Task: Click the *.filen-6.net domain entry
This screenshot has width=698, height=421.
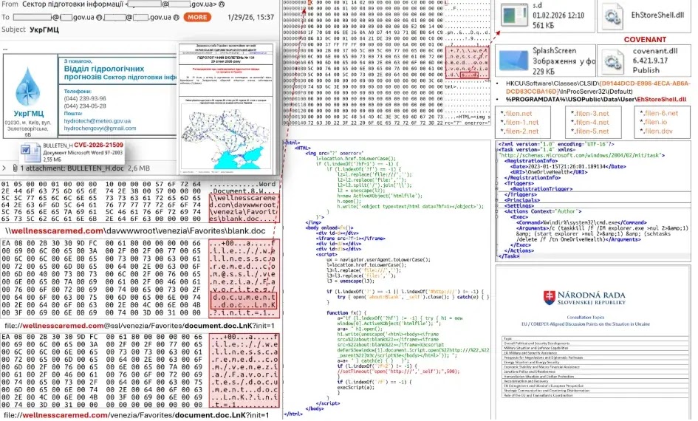Action: click(659, 113)
